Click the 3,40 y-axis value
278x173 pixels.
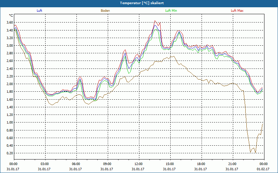coord(10,30)
